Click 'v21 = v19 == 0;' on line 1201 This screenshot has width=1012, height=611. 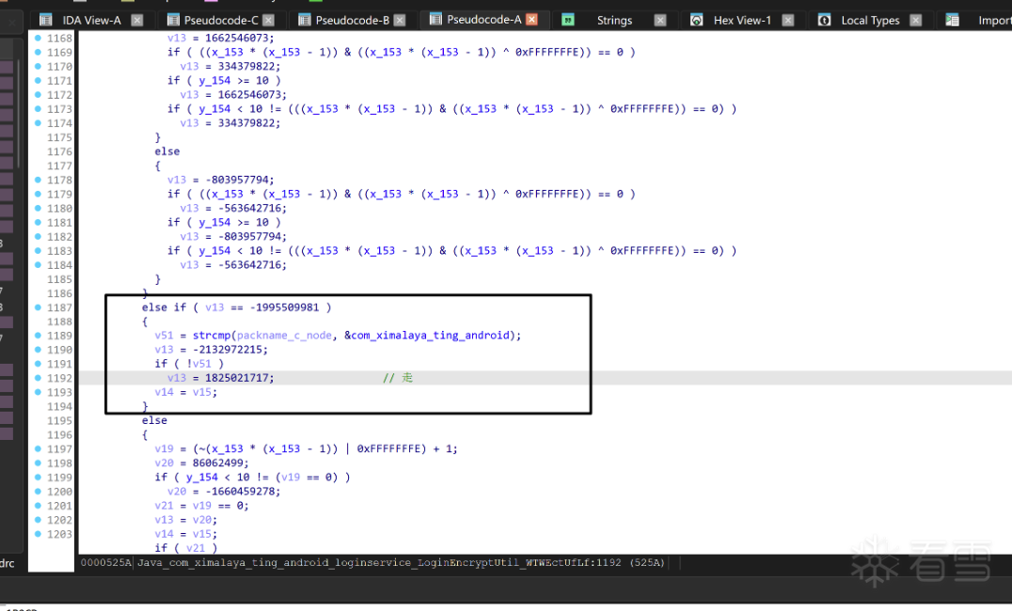pyautogui.click(x=202, y=506)
